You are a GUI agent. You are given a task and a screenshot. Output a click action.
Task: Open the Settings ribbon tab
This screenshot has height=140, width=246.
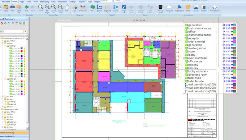click(73, 1)
